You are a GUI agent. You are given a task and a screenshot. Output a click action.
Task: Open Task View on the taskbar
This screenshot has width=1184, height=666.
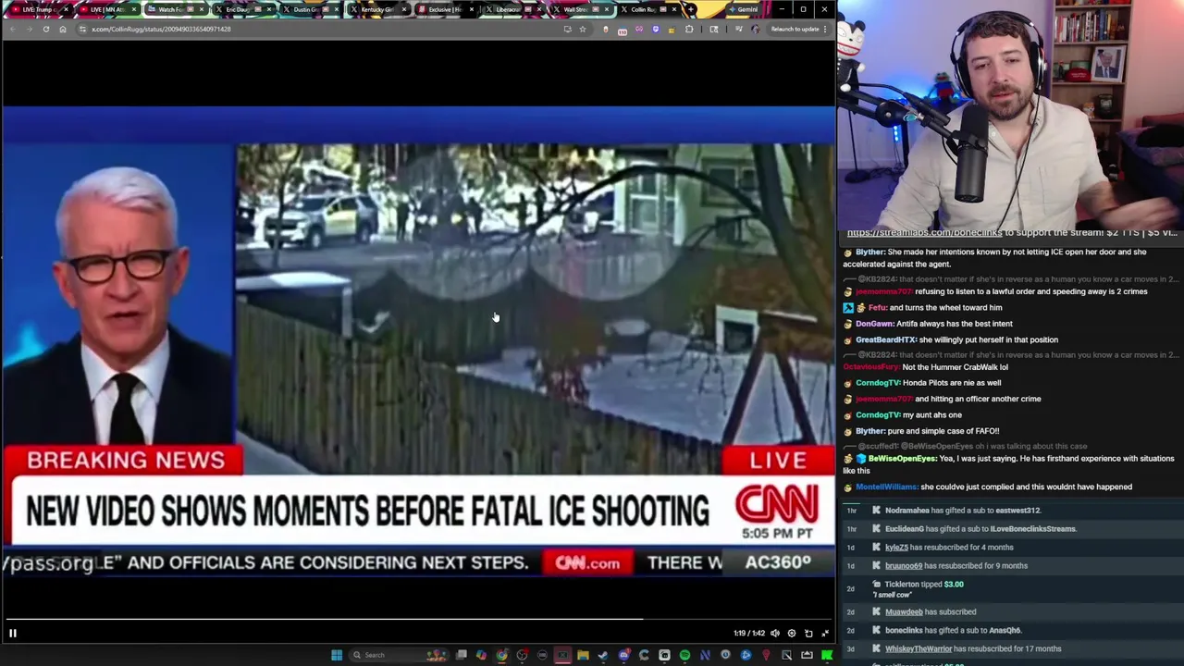pos(461,655)
